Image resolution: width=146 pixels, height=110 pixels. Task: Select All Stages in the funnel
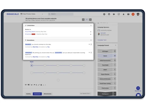105,51
